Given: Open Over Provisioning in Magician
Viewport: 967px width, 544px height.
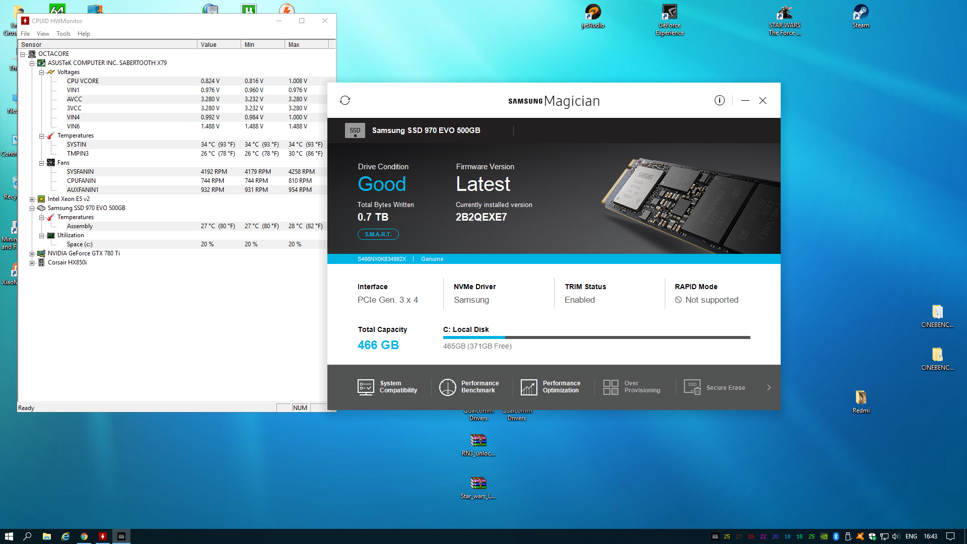Looking at the screenshot, I should [632, 387].
